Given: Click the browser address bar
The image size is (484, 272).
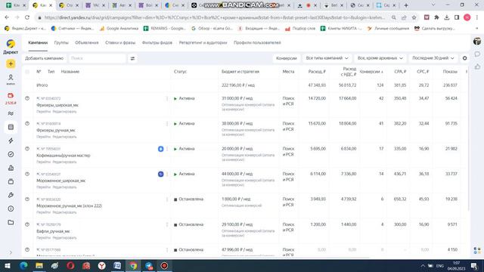Looking at the screenshot, I should click(x=215, y=17).
